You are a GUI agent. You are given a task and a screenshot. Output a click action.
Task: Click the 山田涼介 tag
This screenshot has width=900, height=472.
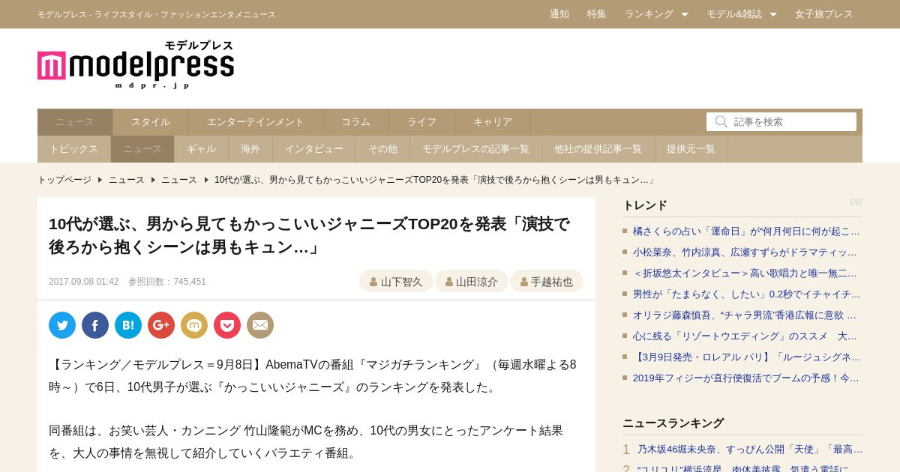pos(472,282)
